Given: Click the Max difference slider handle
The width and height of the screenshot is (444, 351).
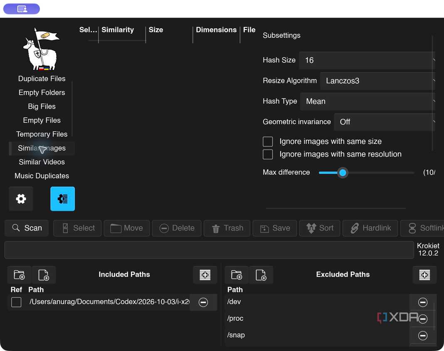Looking at the screenshot, I should (343, 173).
